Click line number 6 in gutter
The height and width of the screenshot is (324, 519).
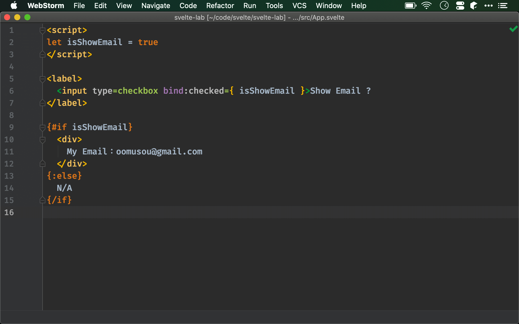11,91
